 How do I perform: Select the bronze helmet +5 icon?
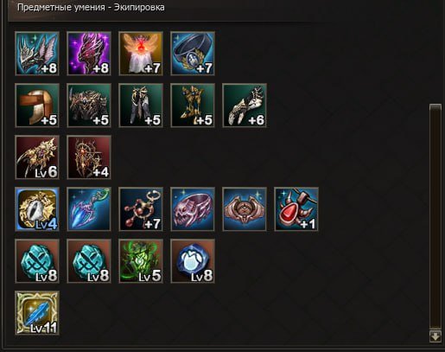(x=37, y=106)
